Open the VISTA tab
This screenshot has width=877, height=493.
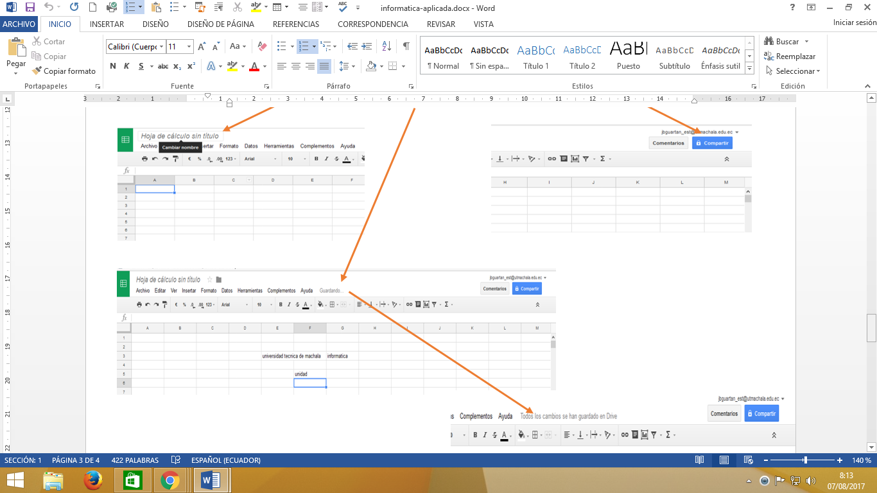point(483,24)
